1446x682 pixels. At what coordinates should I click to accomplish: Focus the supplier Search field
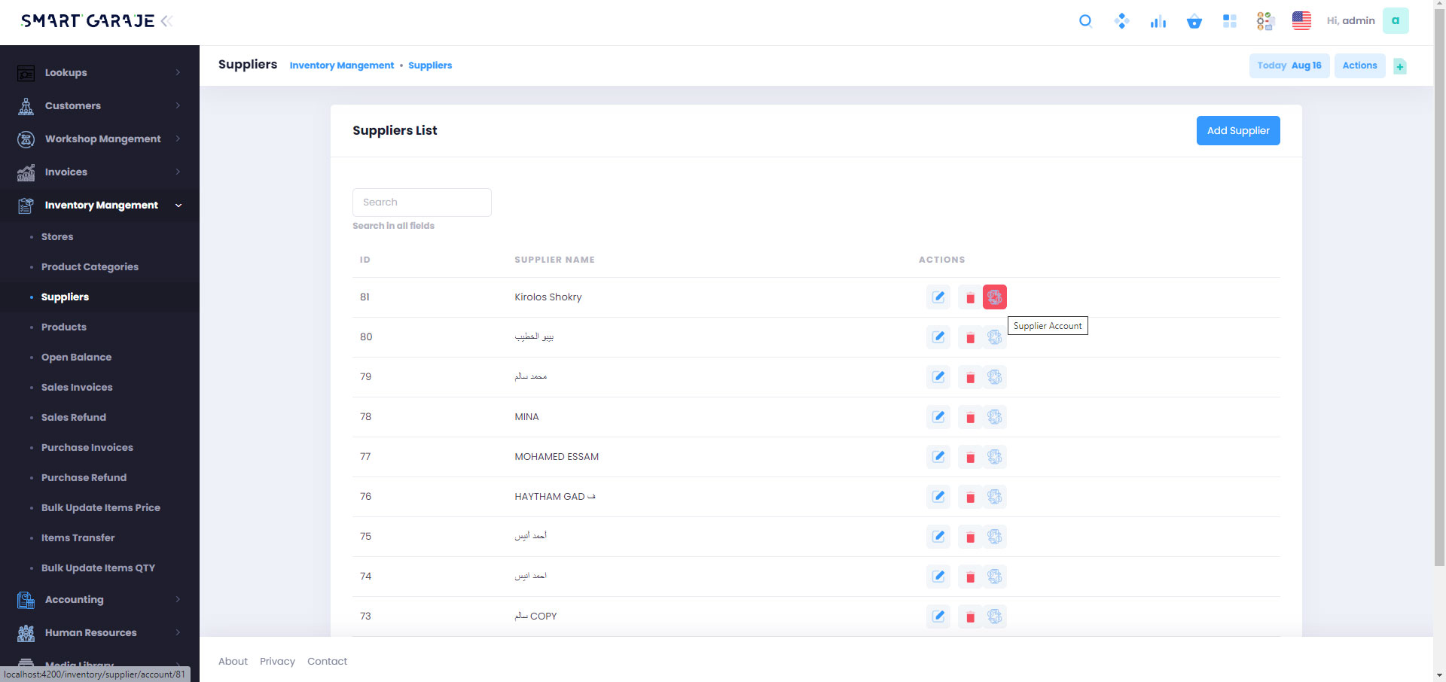tap(422, 202)
